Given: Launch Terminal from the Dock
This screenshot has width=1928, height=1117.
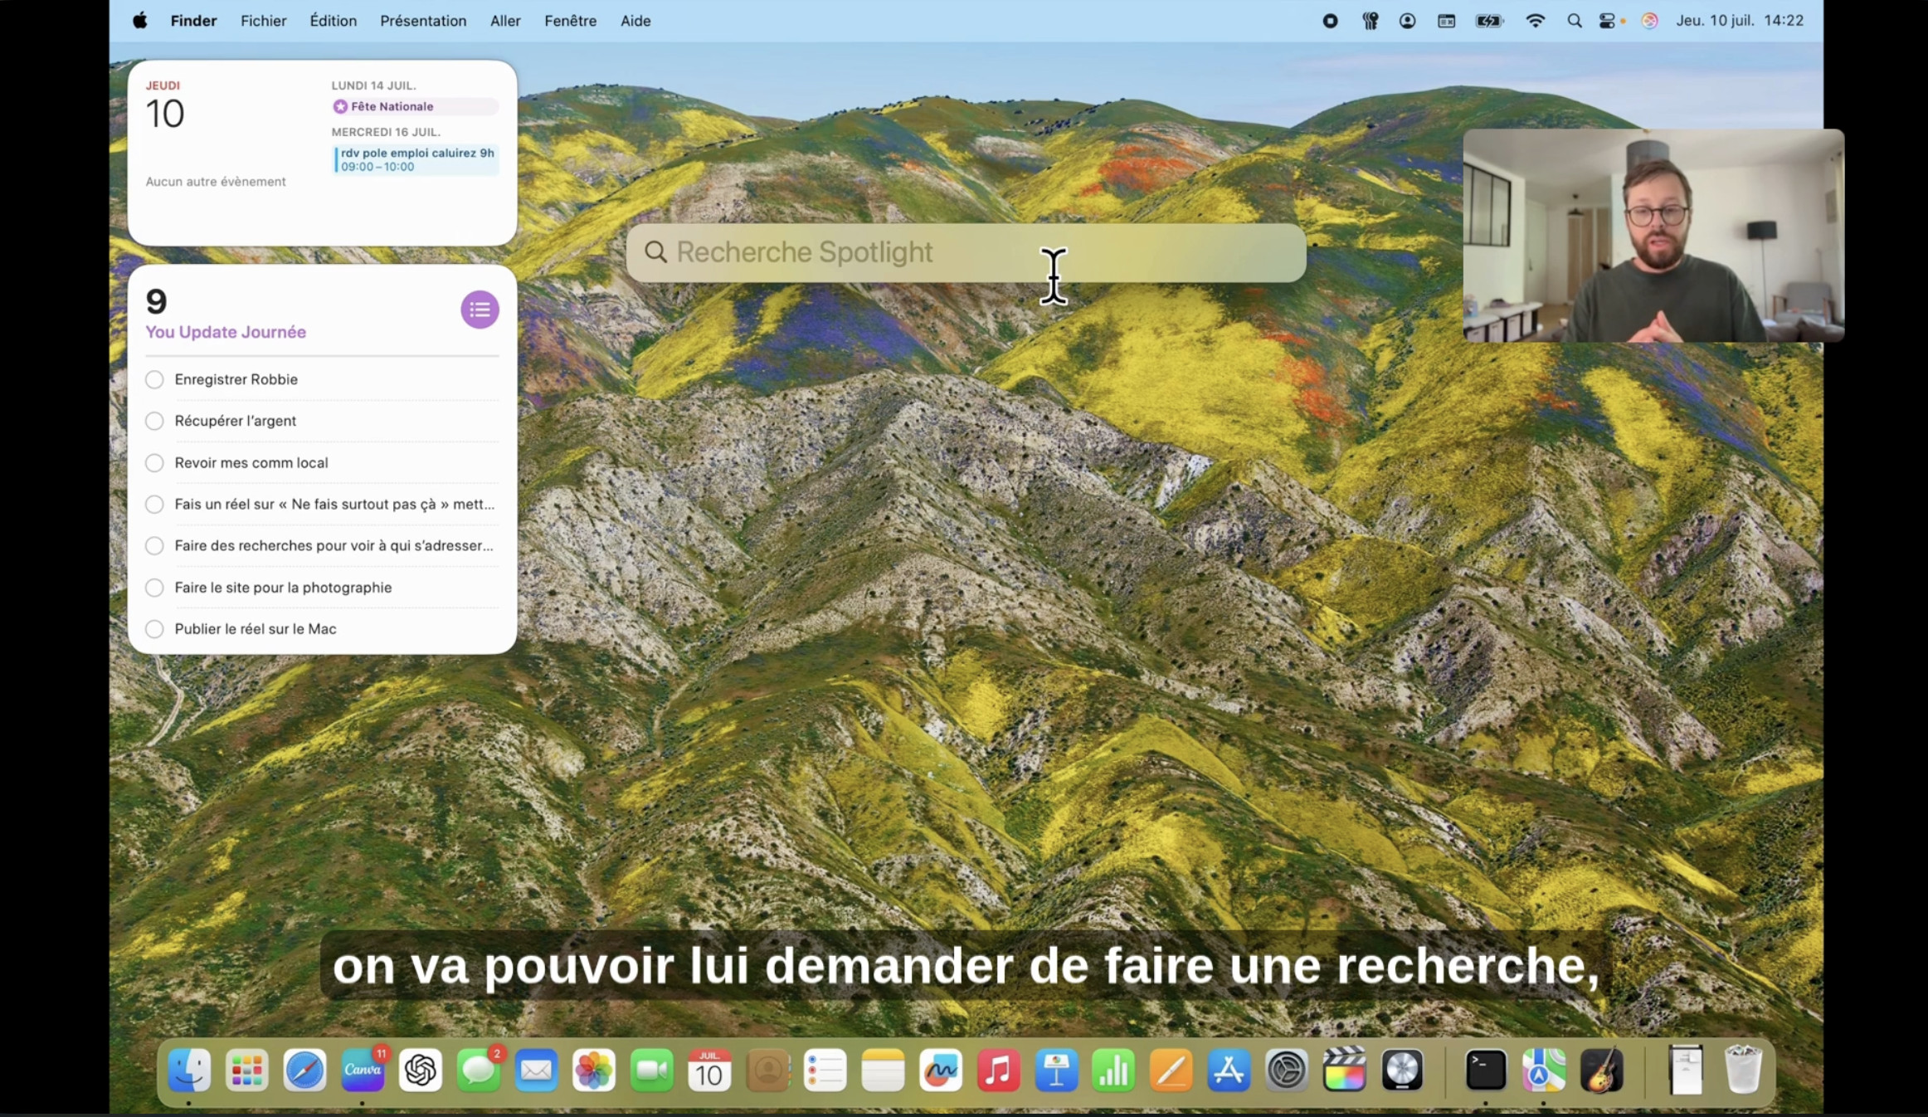Looking at the screenshot, I should pyautogui.click(x=1485, y=1071).
